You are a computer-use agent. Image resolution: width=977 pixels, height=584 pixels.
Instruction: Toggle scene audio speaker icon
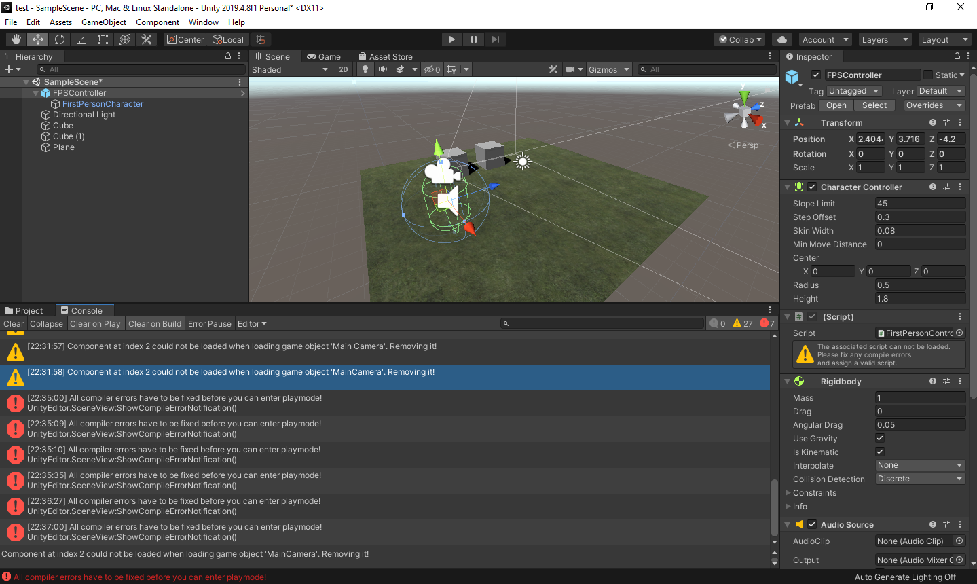click(382, 69)
